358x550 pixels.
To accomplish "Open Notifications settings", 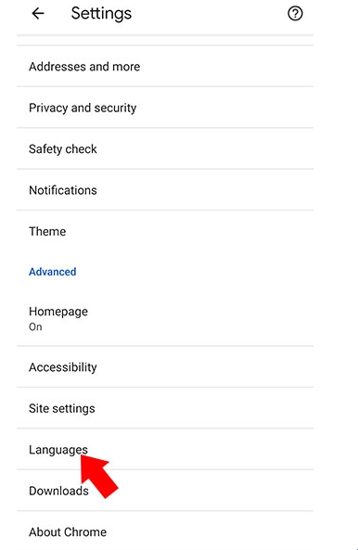I will tap(165, 190).
